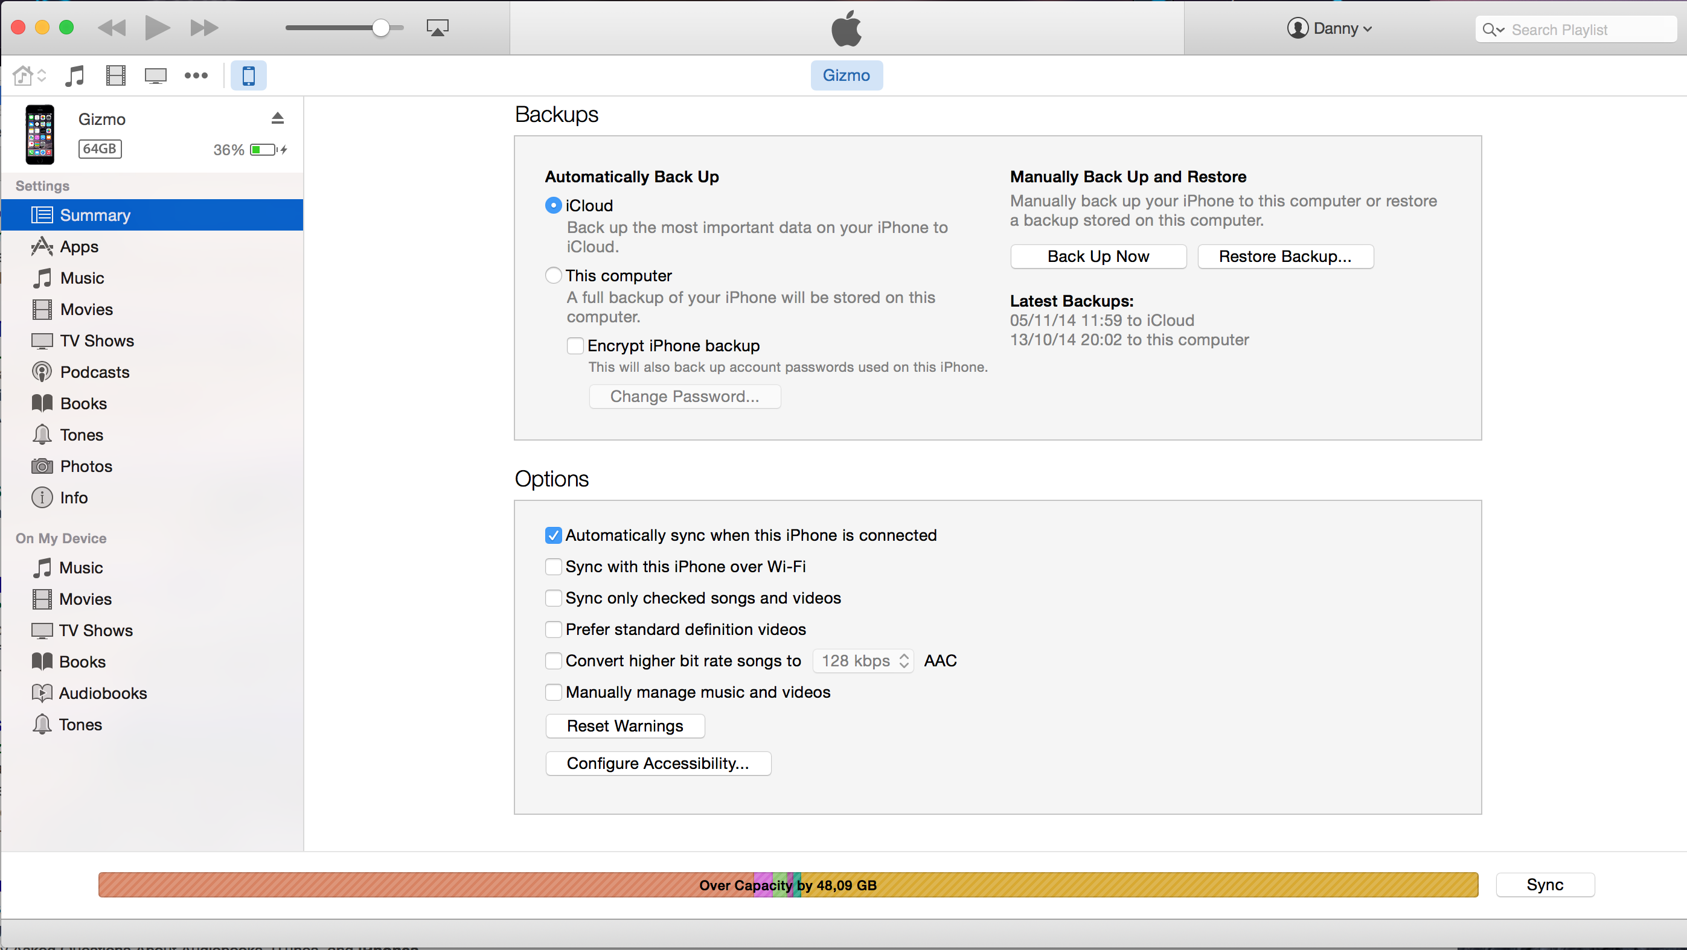Enable Prefer standard definition videos
1687x950 pixels.
pyautogui.click(x=554, y=630)
